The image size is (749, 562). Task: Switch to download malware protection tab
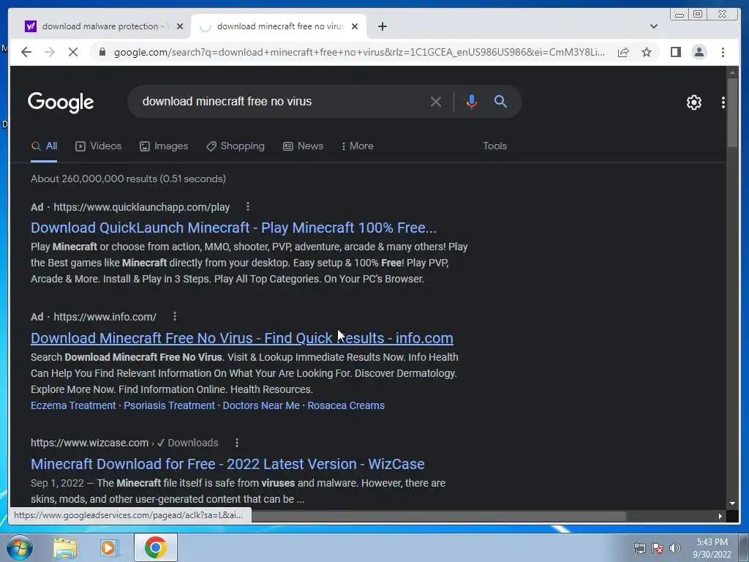(x=102, y=26)
